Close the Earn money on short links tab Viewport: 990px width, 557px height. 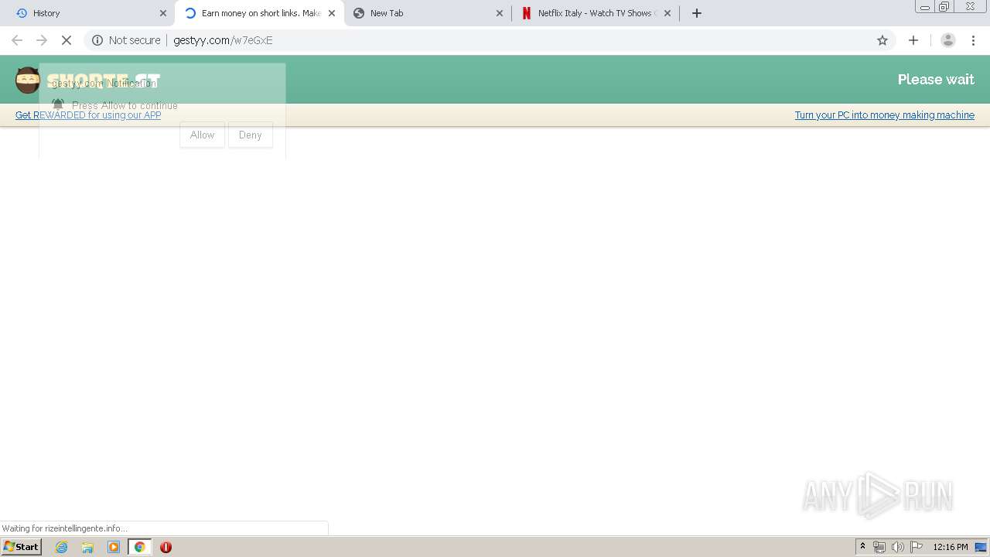[x=332, y=13]
